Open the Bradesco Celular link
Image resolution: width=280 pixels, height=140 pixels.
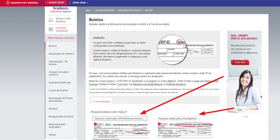click(x=107, y=84)
